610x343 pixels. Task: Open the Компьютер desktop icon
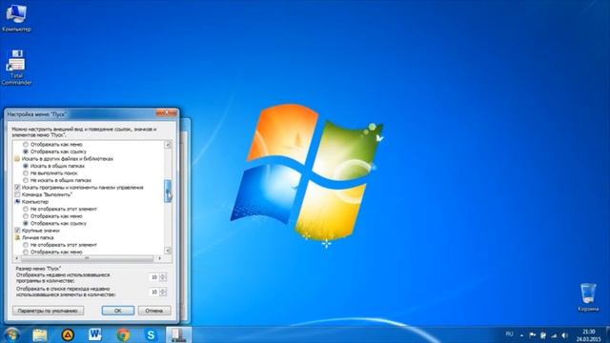click(x=16, y=17)
